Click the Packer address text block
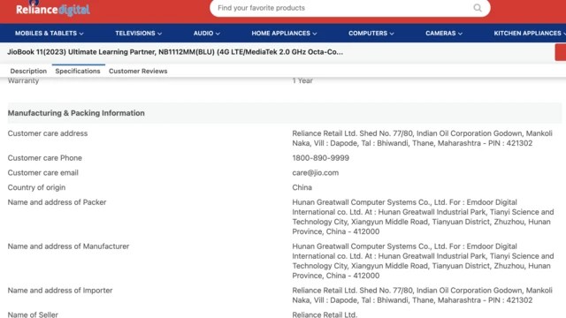 coord(423,216)
